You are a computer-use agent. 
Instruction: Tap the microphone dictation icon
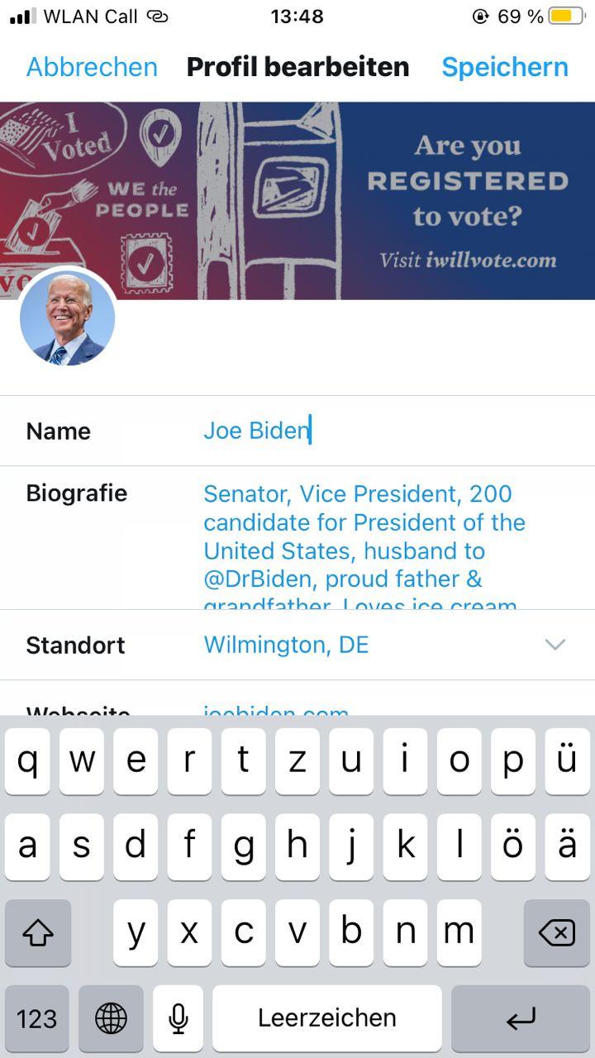click(x=177, y=1018)
